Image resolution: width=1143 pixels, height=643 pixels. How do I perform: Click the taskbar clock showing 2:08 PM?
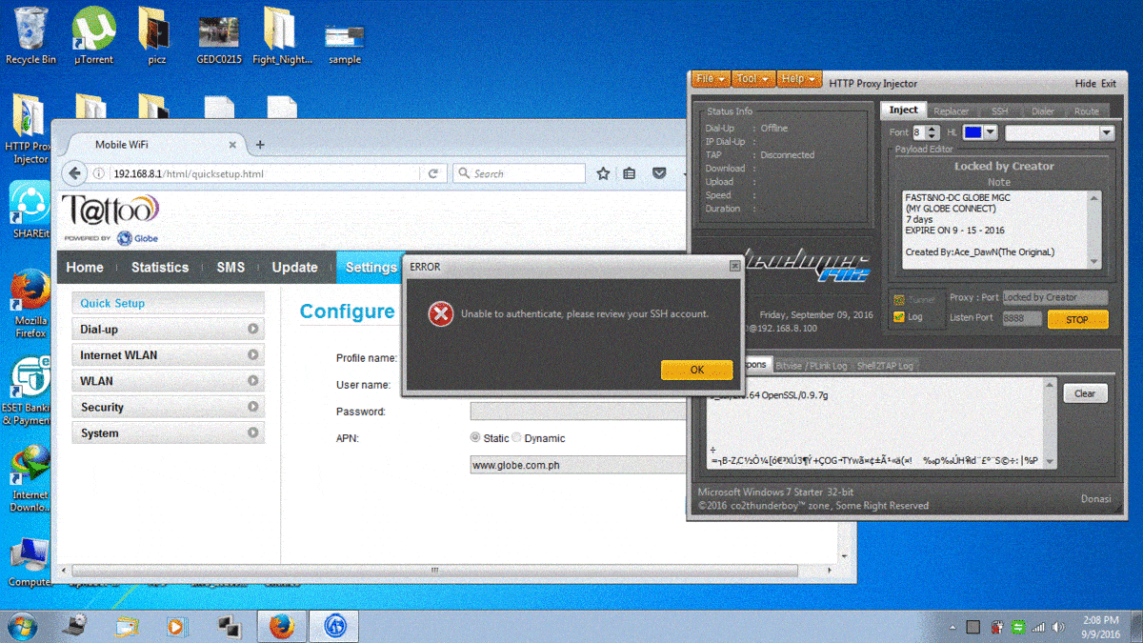pos(1099,626)
